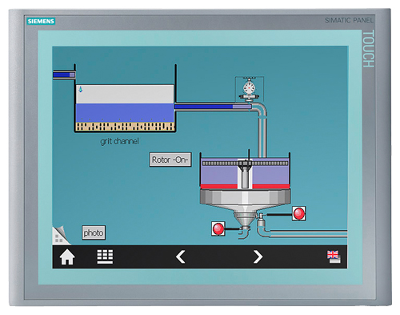Viewport: 400px width, 315px height.
Task: Go to previous screen with left chevron
Action: [181, 256]
